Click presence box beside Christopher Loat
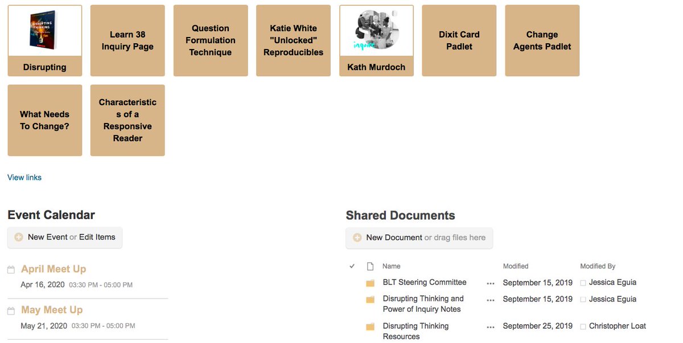The image size is (683, 343). pos(583,327)
